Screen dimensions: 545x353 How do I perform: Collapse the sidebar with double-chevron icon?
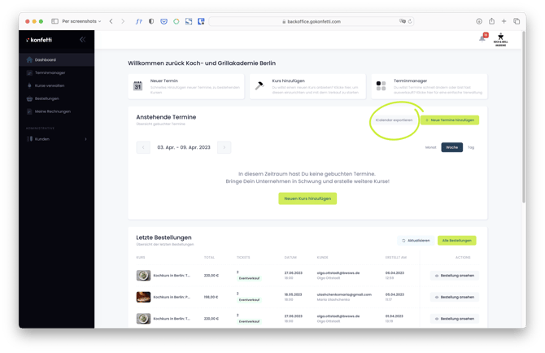(x=82, y=39)
